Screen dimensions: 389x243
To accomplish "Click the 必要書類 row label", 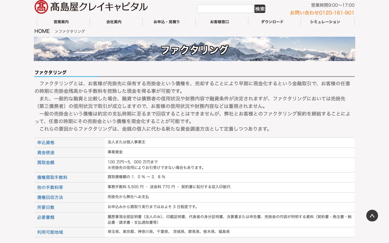I will pos(46,217).
